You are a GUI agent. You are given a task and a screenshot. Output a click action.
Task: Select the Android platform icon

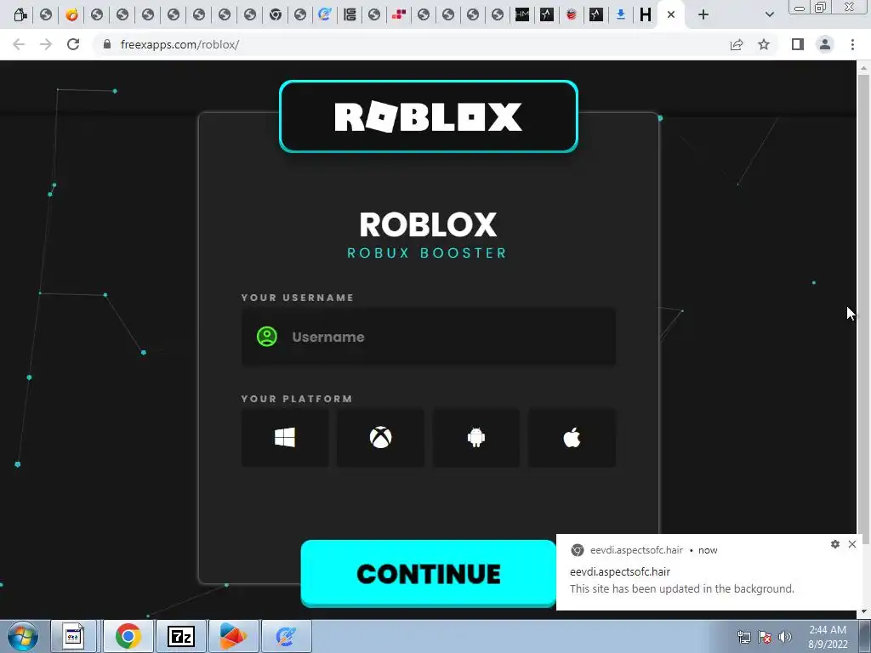476,438
